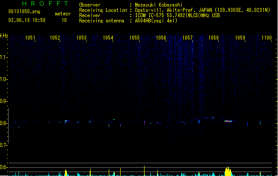Click the large yellow power peak near 1058
The image size is (278, 176).
(x=228, y=171)
